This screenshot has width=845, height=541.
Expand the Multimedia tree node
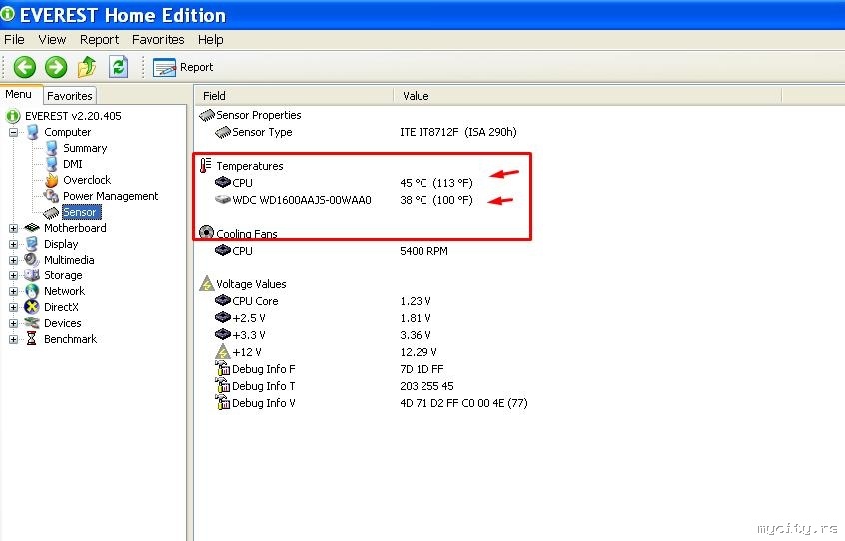pos(13,260)
